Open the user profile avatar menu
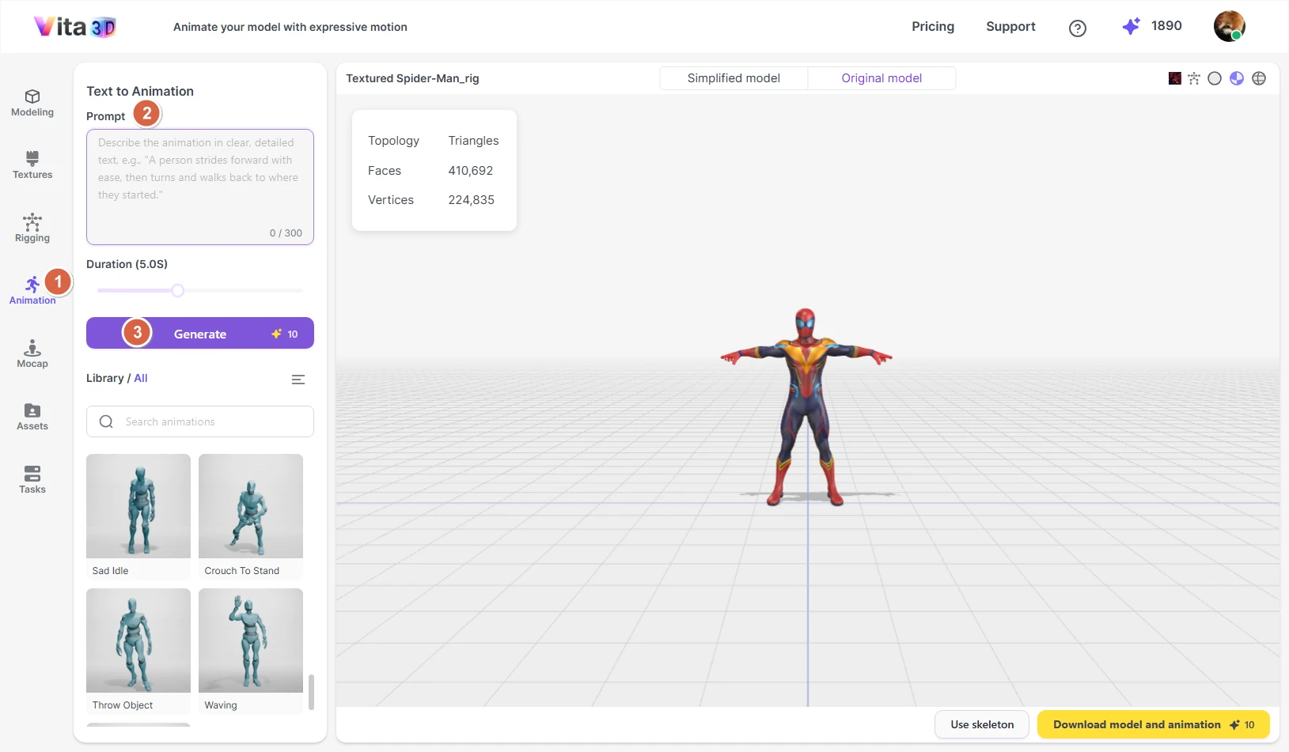This screenshot has height=752, width=1289. pos(1228,26)
